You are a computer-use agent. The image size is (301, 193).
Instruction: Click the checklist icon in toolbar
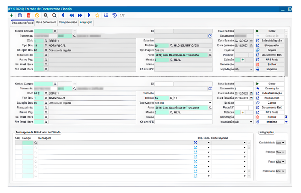pyautogui.click(x=106, y=15)
